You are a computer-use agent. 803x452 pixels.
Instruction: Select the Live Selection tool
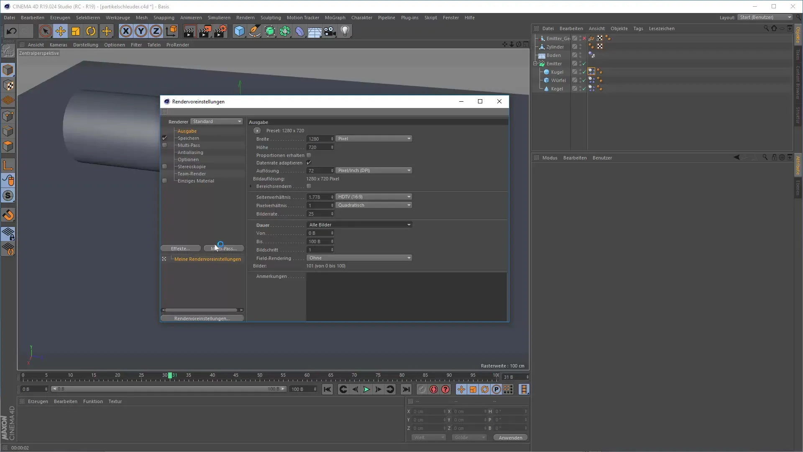point(45,31)
